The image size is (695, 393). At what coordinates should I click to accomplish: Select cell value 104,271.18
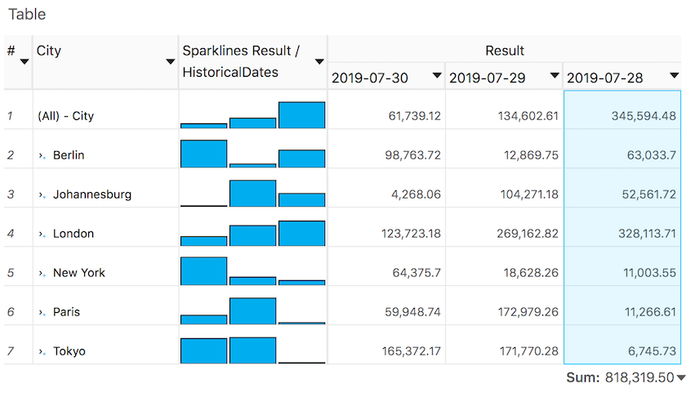click(529, 194)
